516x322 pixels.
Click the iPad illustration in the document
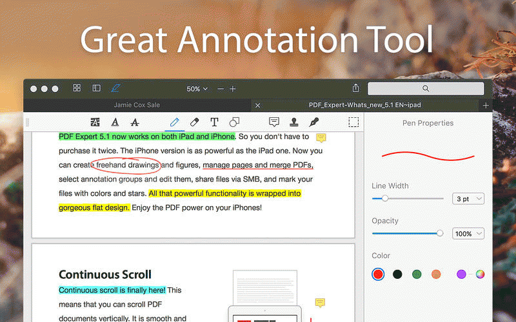tap(265, 313)
